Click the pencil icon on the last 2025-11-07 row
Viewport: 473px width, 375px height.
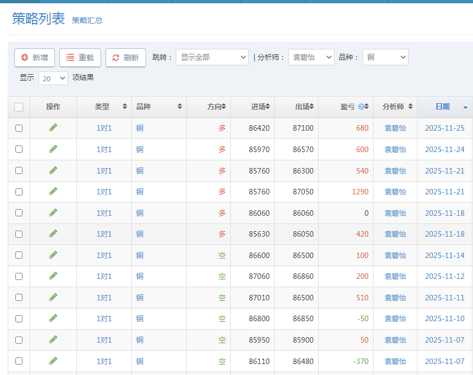coord(52,361)
